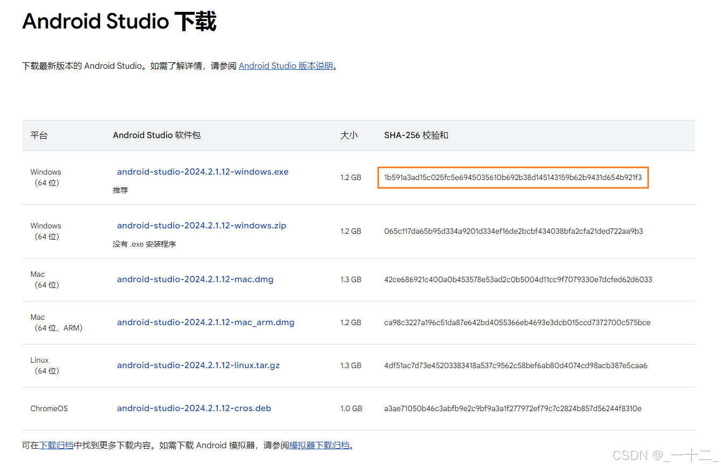
Task: Open the 下载归档 link
Action: (56, 445)
